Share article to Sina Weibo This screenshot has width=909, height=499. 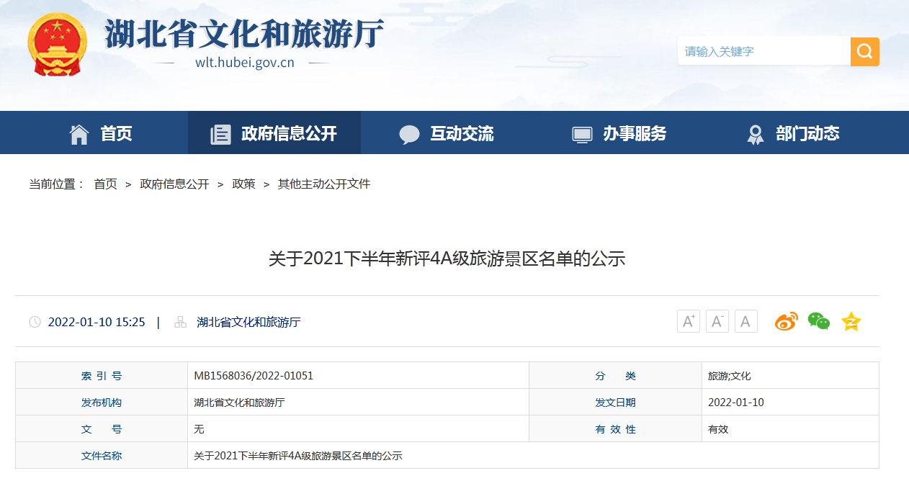[x=786, y=321]
